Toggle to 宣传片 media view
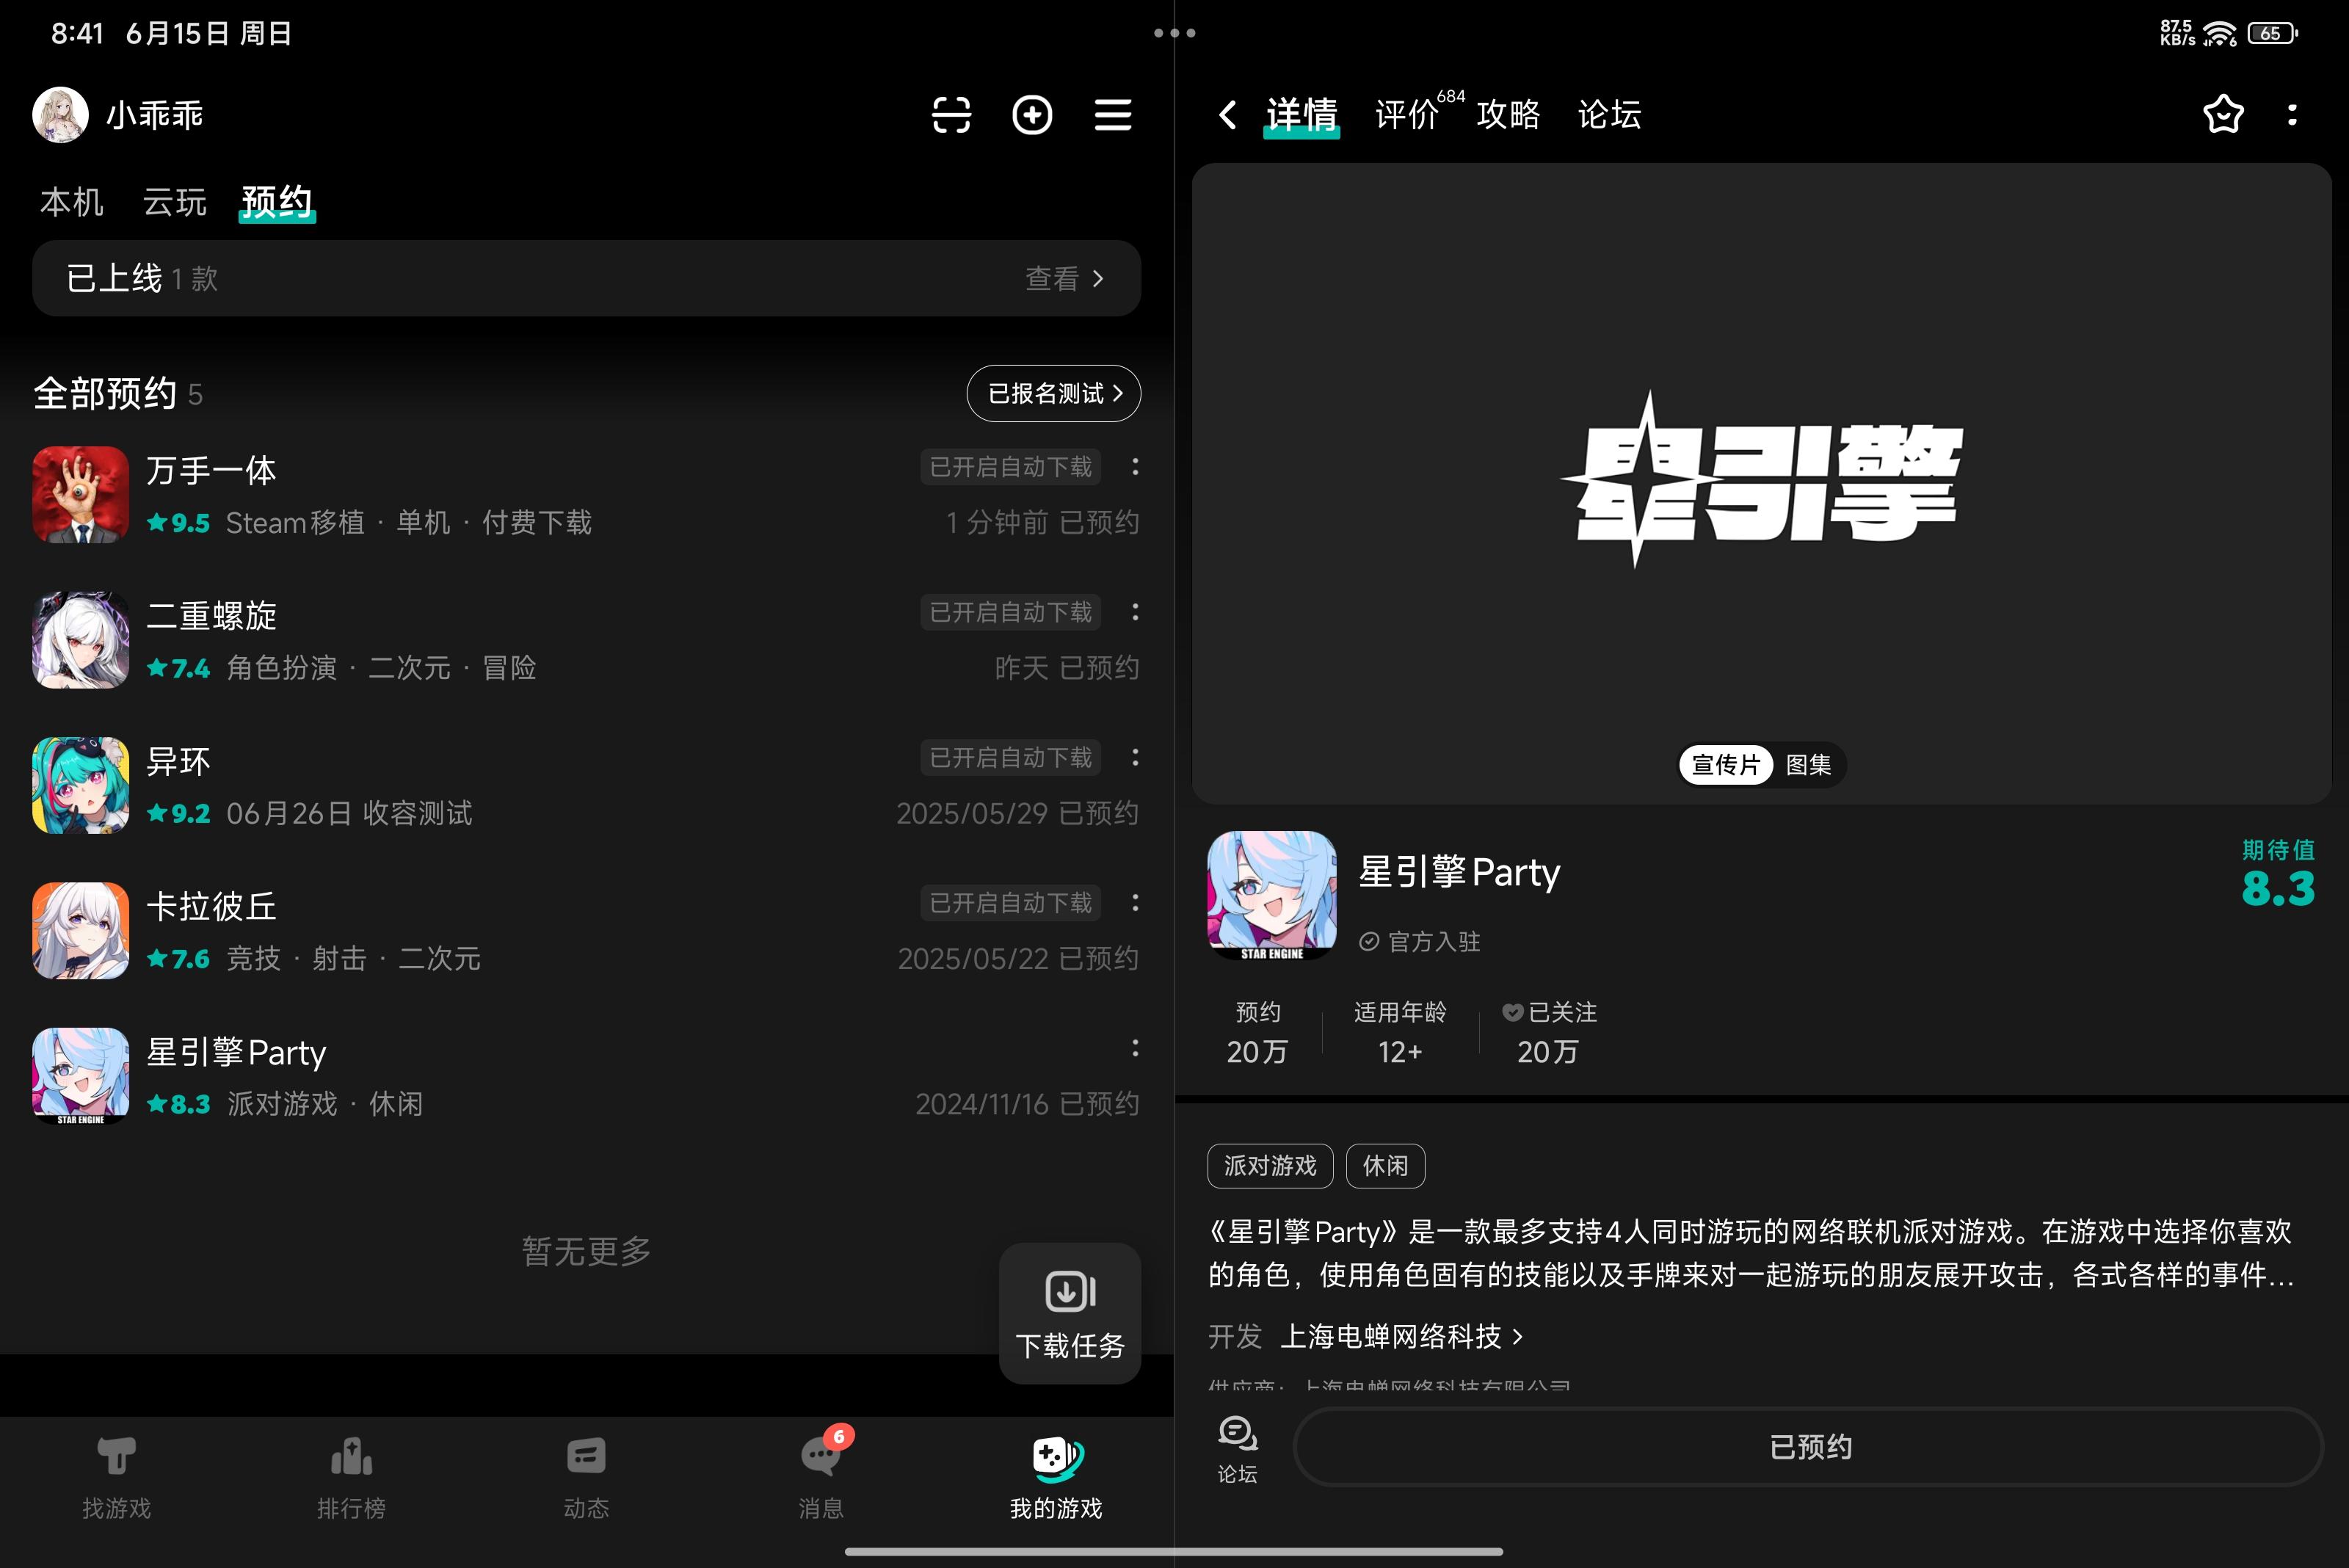2349x1568 pixels. 1725,765
